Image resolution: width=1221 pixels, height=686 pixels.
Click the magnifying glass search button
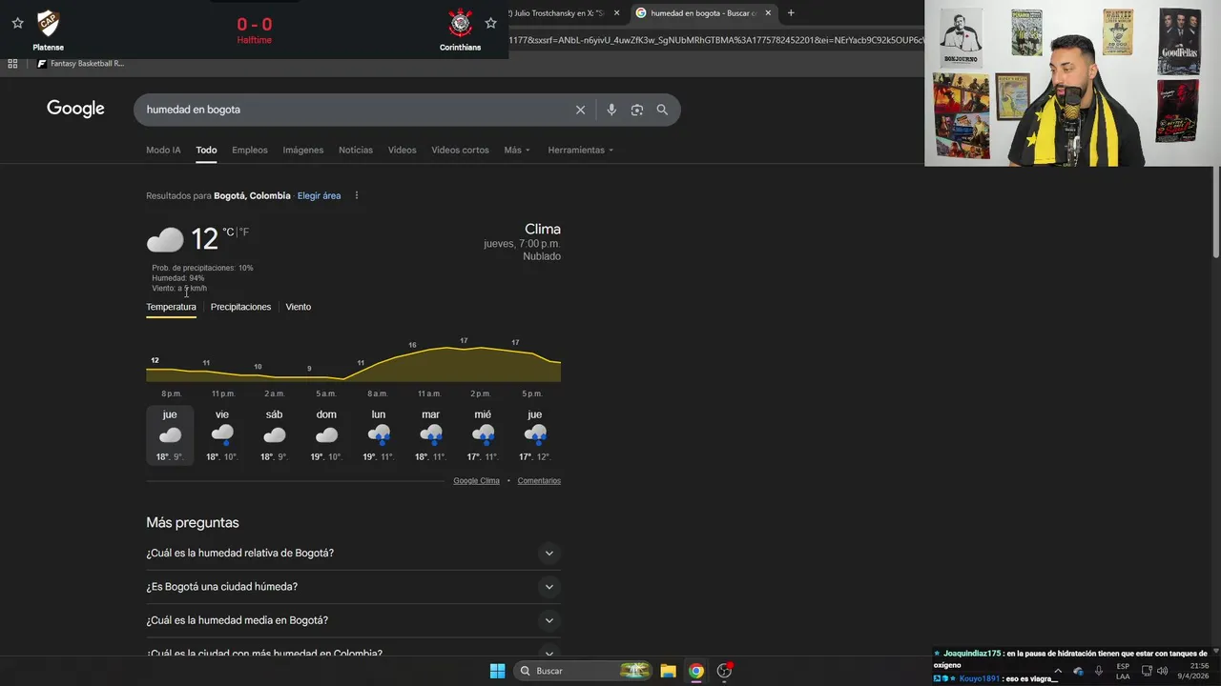(x=662, y=110)
